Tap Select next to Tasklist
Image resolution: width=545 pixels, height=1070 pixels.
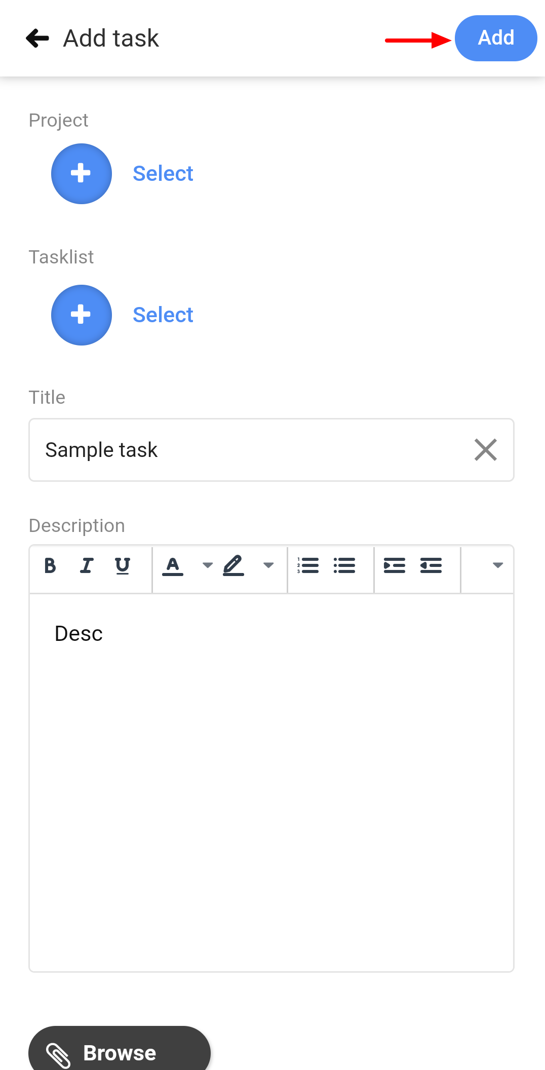point(163,315)
